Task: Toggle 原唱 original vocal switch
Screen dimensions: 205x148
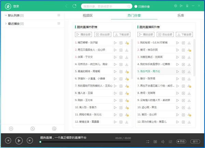Action: [x=181, y=141]
